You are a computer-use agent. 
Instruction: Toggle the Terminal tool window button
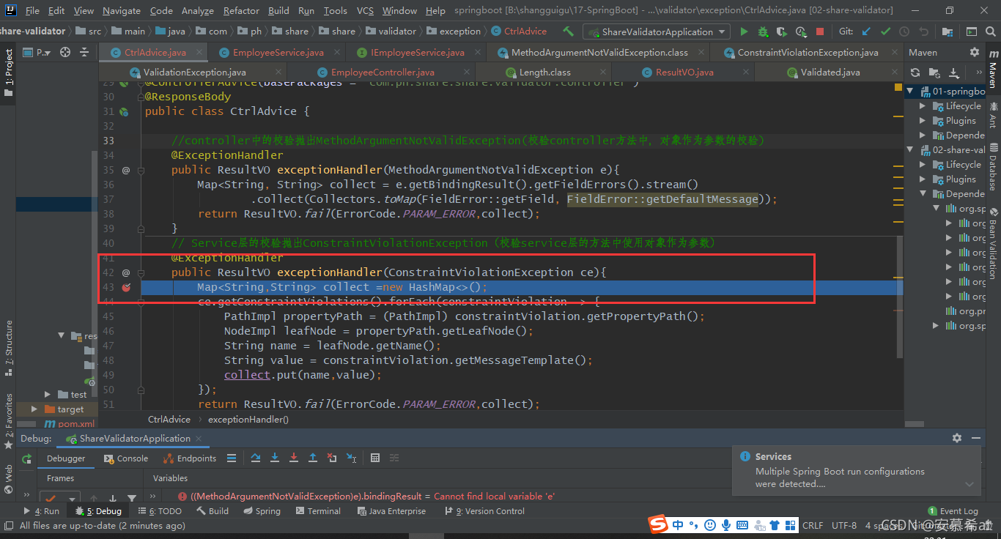[x=318, y=511]
